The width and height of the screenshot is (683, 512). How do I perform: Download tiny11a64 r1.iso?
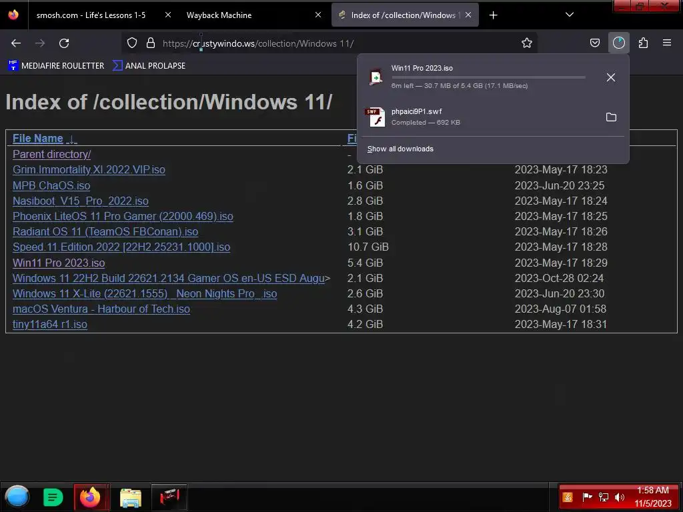point(49,325)
